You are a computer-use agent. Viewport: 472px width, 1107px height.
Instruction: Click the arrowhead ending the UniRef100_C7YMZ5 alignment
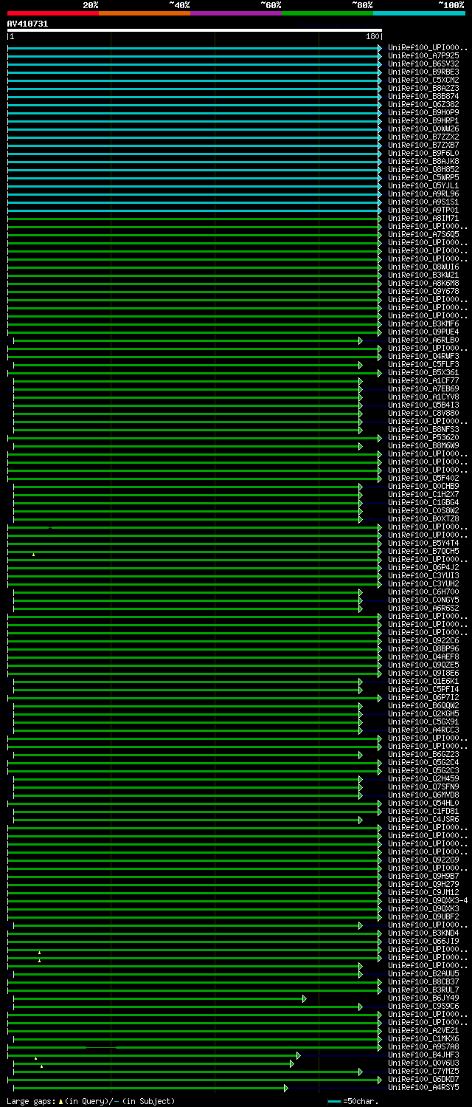(361, 1071)
